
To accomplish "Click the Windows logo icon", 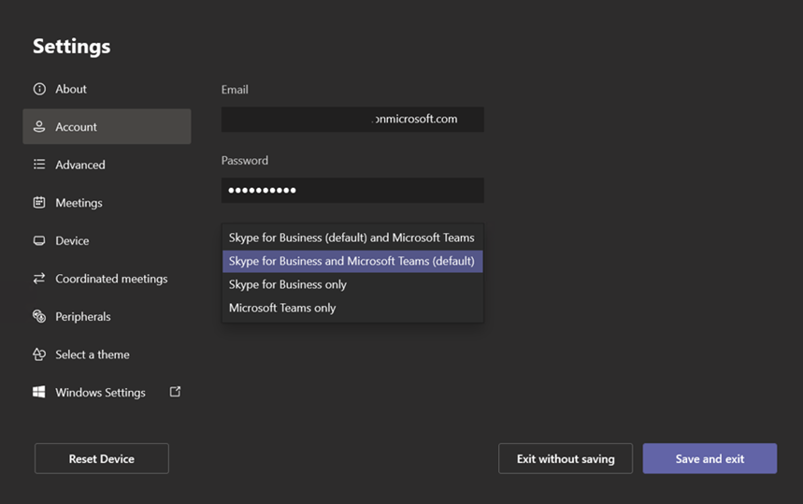I will click(x=39, y=393).
